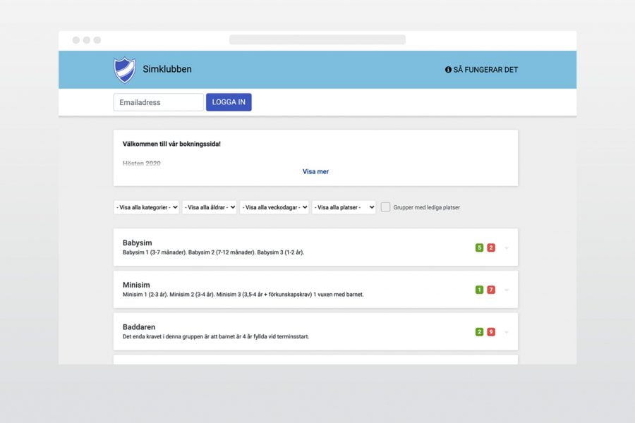Screen dimensions: 635x423
Task: Click the Emailadress input field
Action: coord(158,102)
